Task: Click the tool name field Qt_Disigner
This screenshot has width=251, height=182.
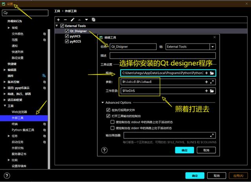Action: [x=133, y=47]
